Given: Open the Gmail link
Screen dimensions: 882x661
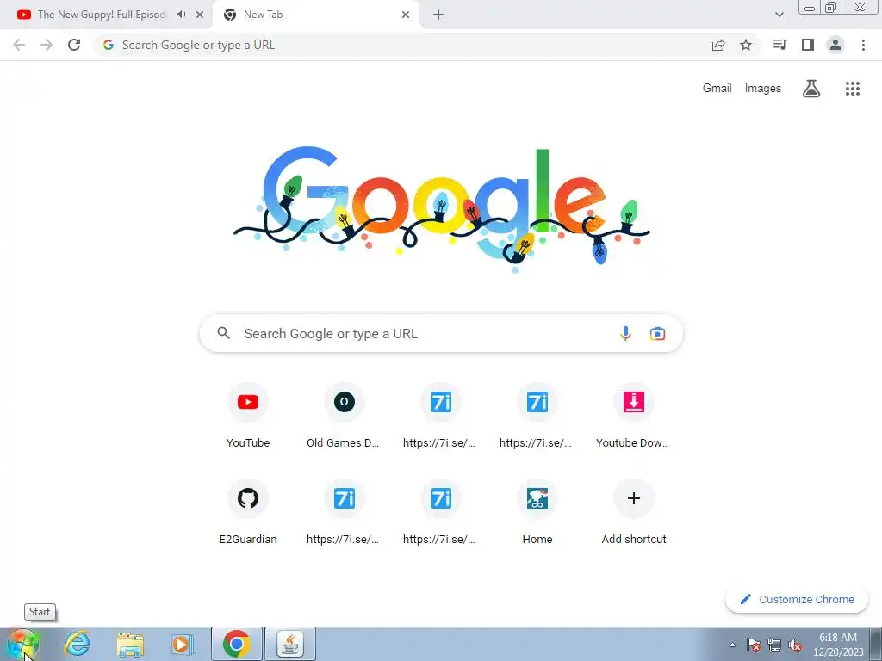Looking at the screenshot, I should [x=717, y=89].
